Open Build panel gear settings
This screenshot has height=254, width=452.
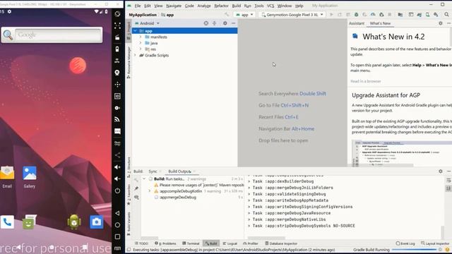[441, 171]
